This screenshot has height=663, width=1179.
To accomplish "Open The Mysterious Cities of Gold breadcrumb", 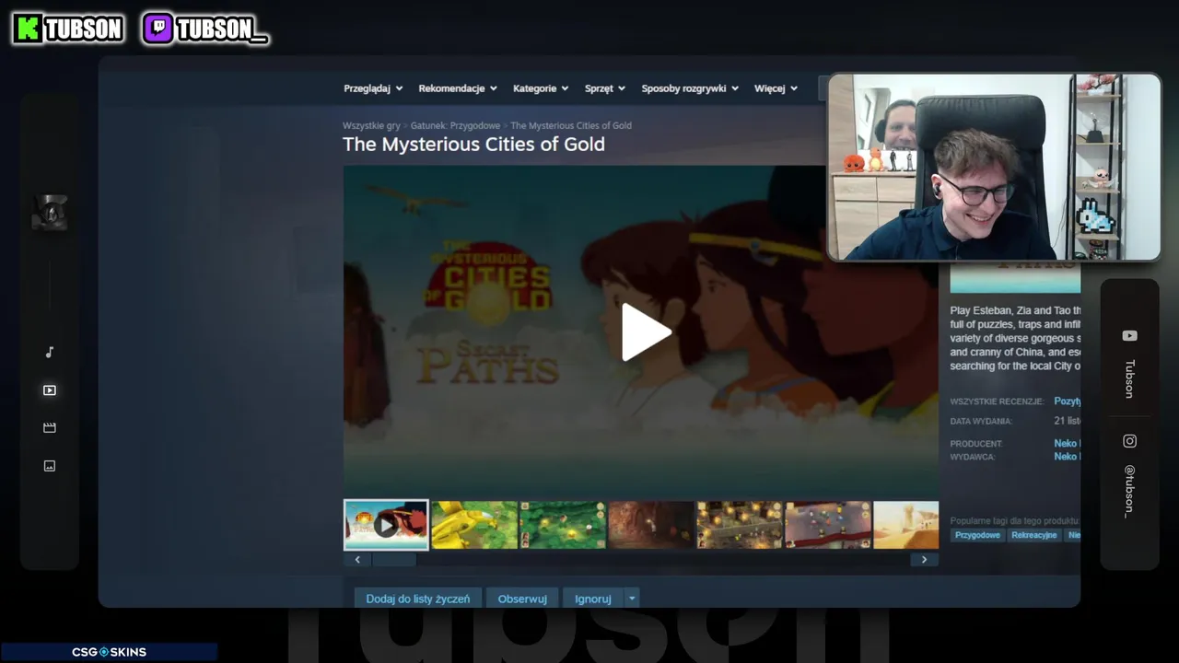I will [x=571, y=125].
